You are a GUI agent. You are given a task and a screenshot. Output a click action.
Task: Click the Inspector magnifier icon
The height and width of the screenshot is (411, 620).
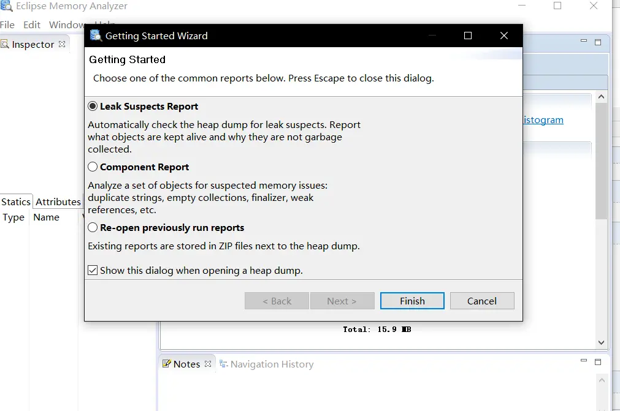pos(5,44)
